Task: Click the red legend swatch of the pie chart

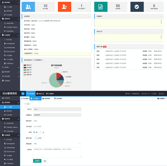Action: point(25,65)
